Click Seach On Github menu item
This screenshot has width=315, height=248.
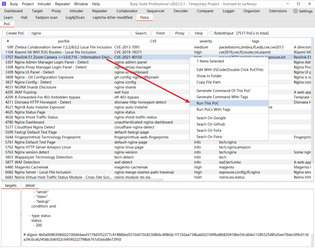(211, 124)
